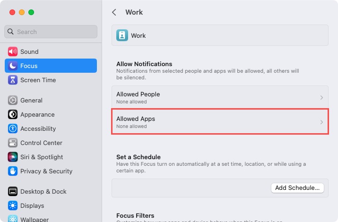Click the notifications description text
The height and width of the screenshot is (222, 338).
208,74
